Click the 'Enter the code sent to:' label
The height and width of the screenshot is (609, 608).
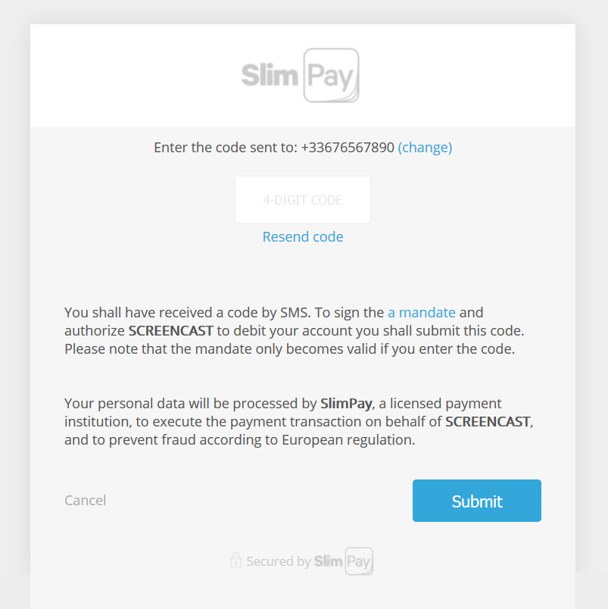click(x=225, y=147)
